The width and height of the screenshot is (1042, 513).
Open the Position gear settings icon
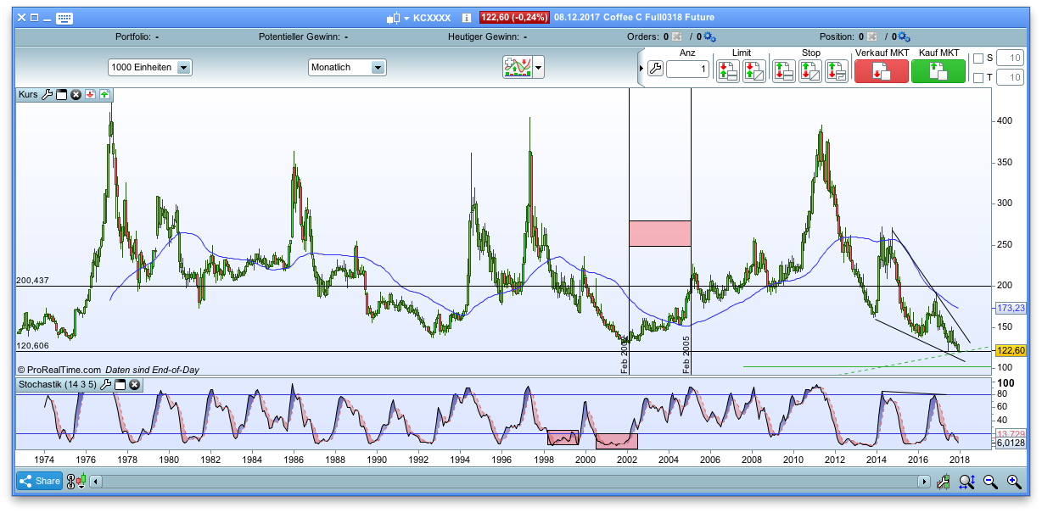click(x=904, y=36)
